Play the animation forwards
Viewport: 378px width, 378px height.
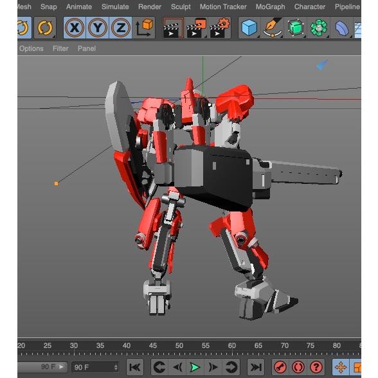coord(195,367)
